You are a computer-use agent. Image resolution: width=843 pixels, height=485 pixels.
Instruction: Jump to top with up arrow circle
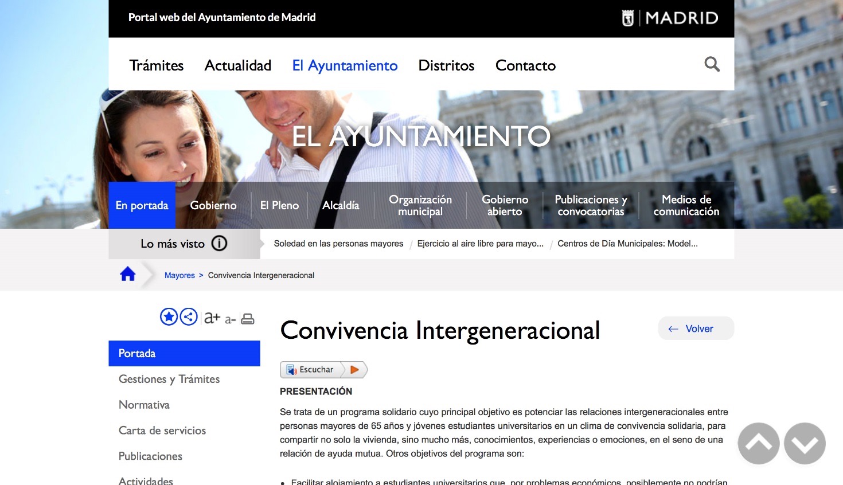(759, 443)
